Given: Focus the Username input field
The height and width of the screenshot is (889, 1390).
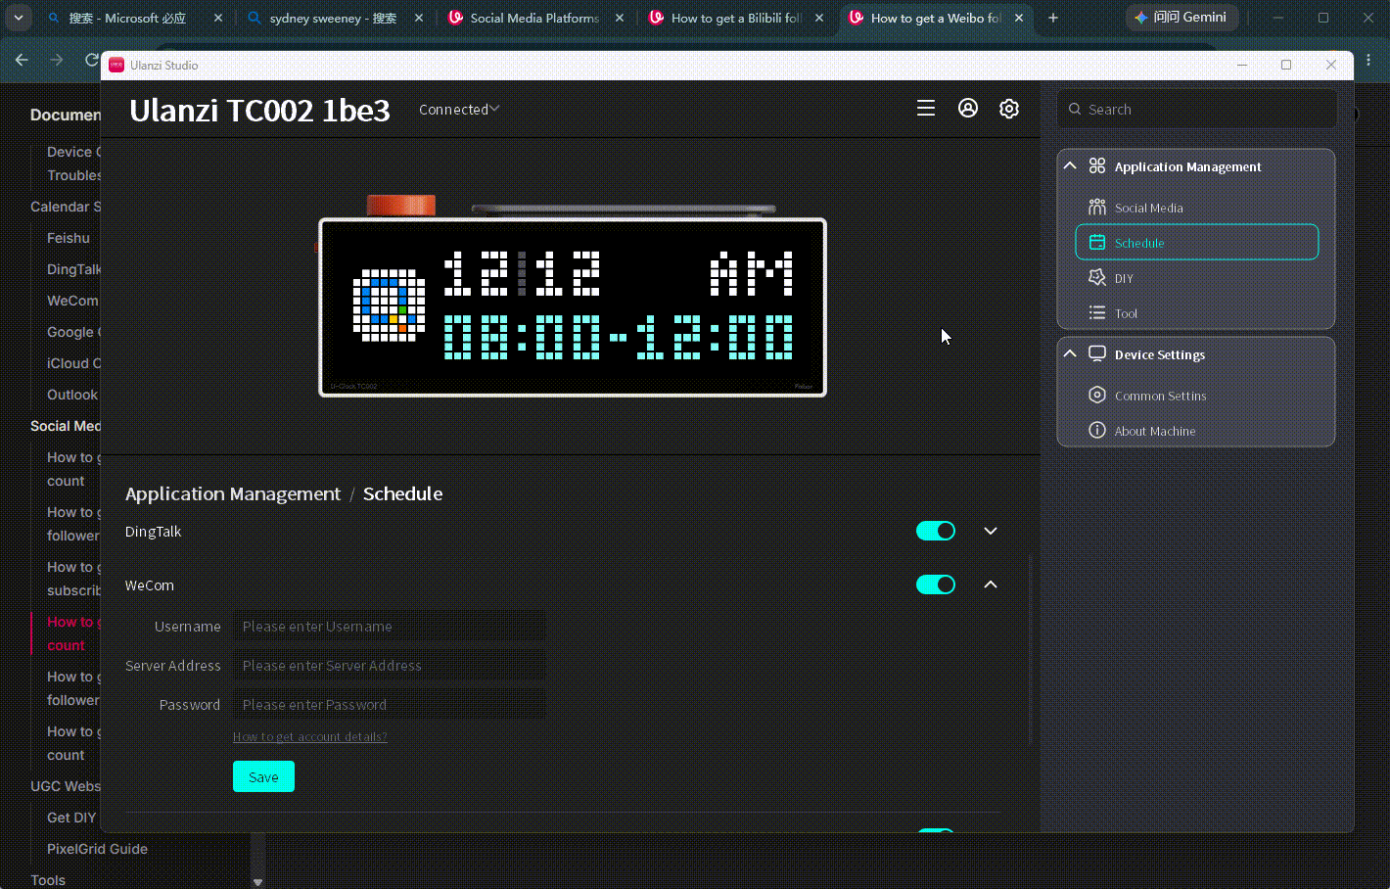Looking at the screenshot, I should pyautogui.click(x=390, y=627).
